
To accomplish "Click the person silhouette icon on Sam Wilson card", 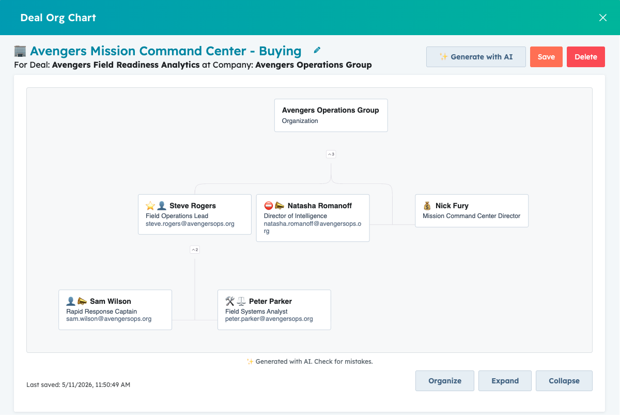I will 71,301.
